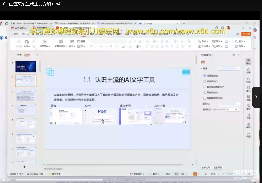Open Animation (动画) panel in right sidebar

(x=248, y=71)
